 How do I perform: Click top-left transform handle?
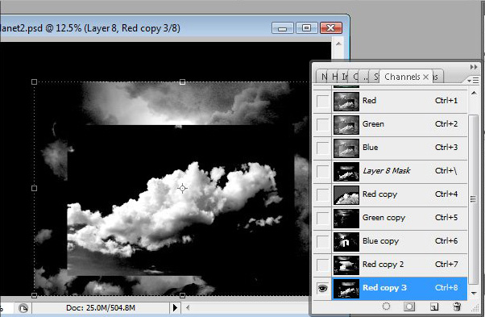(x=35, y=81)
